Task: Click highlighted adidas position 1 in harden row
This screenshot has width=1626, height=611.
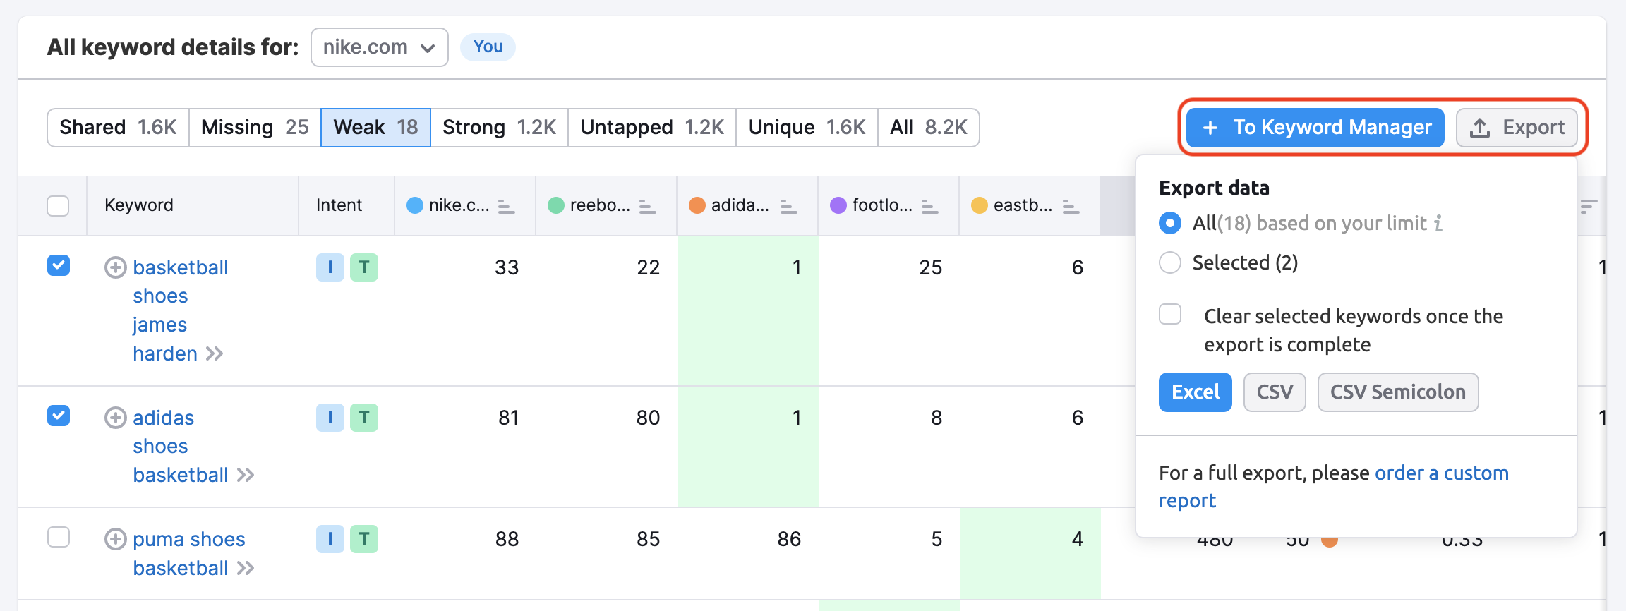Action: point(748,310)
